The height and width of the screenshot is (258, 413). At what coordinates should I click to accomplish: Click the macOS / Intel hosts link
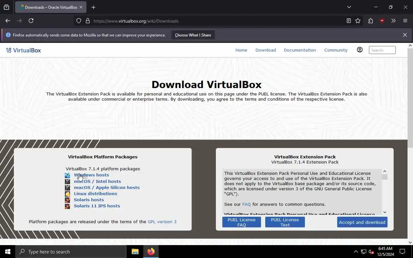pyautogui.click(x=97, y=181)
